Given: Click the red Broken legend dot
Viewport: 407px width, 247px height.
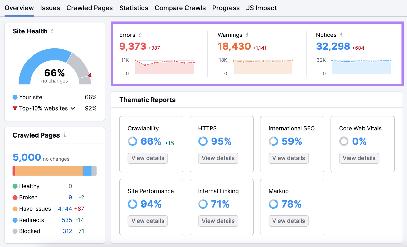Looking at the screenshot, I should [x=15, y=197].
